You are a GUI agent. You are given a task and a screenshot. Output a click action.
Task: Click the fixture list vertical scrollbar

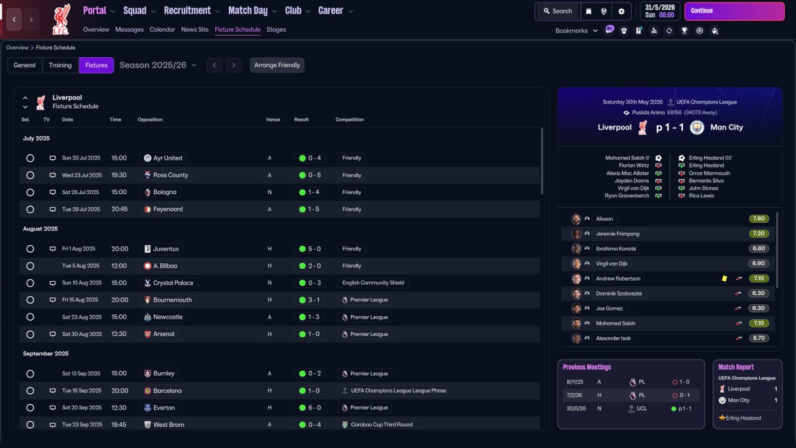(542, 162)
